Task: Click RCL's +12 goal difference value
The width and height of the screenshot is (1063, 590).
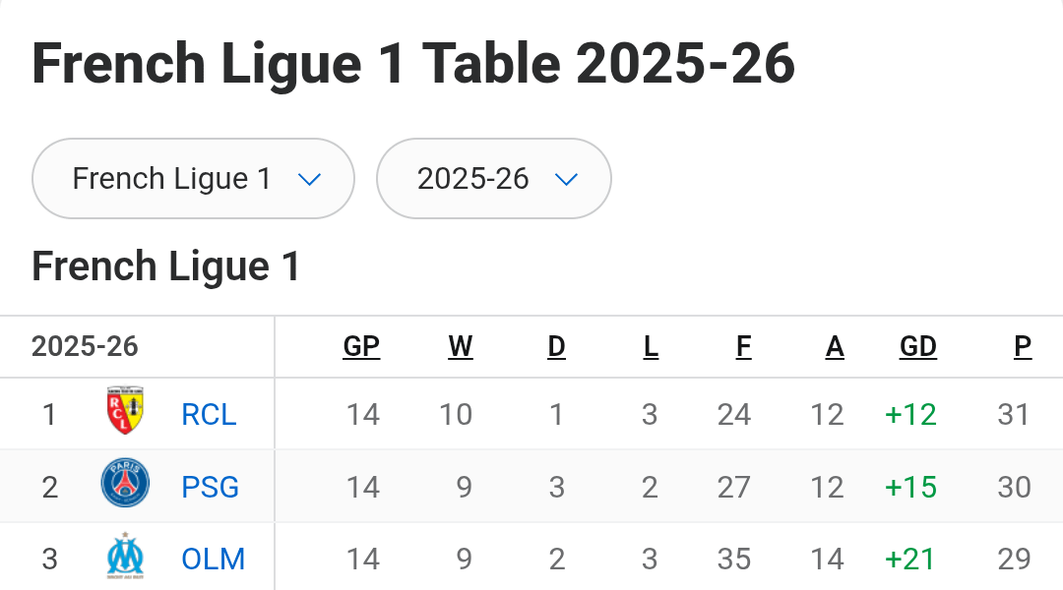Action: [910, 415]
